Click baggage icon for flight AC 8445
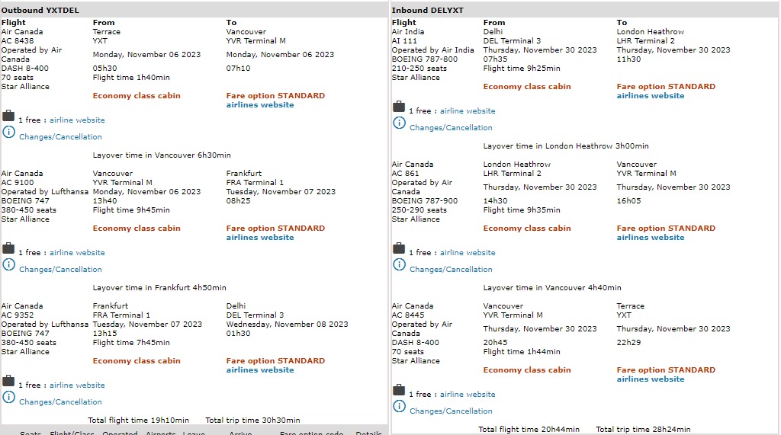 [399, 390]
